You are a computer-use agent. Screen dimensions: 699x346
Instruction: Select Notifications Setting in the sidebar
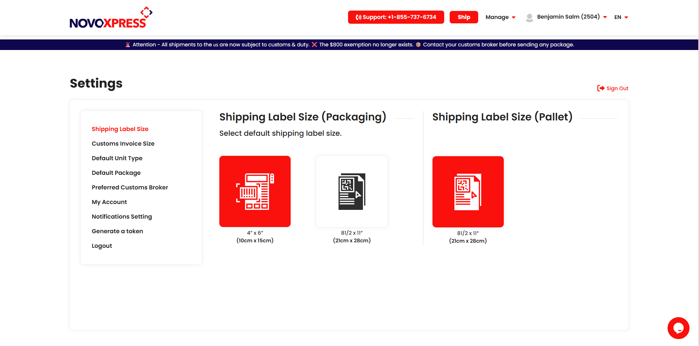[x=121, y=216]
